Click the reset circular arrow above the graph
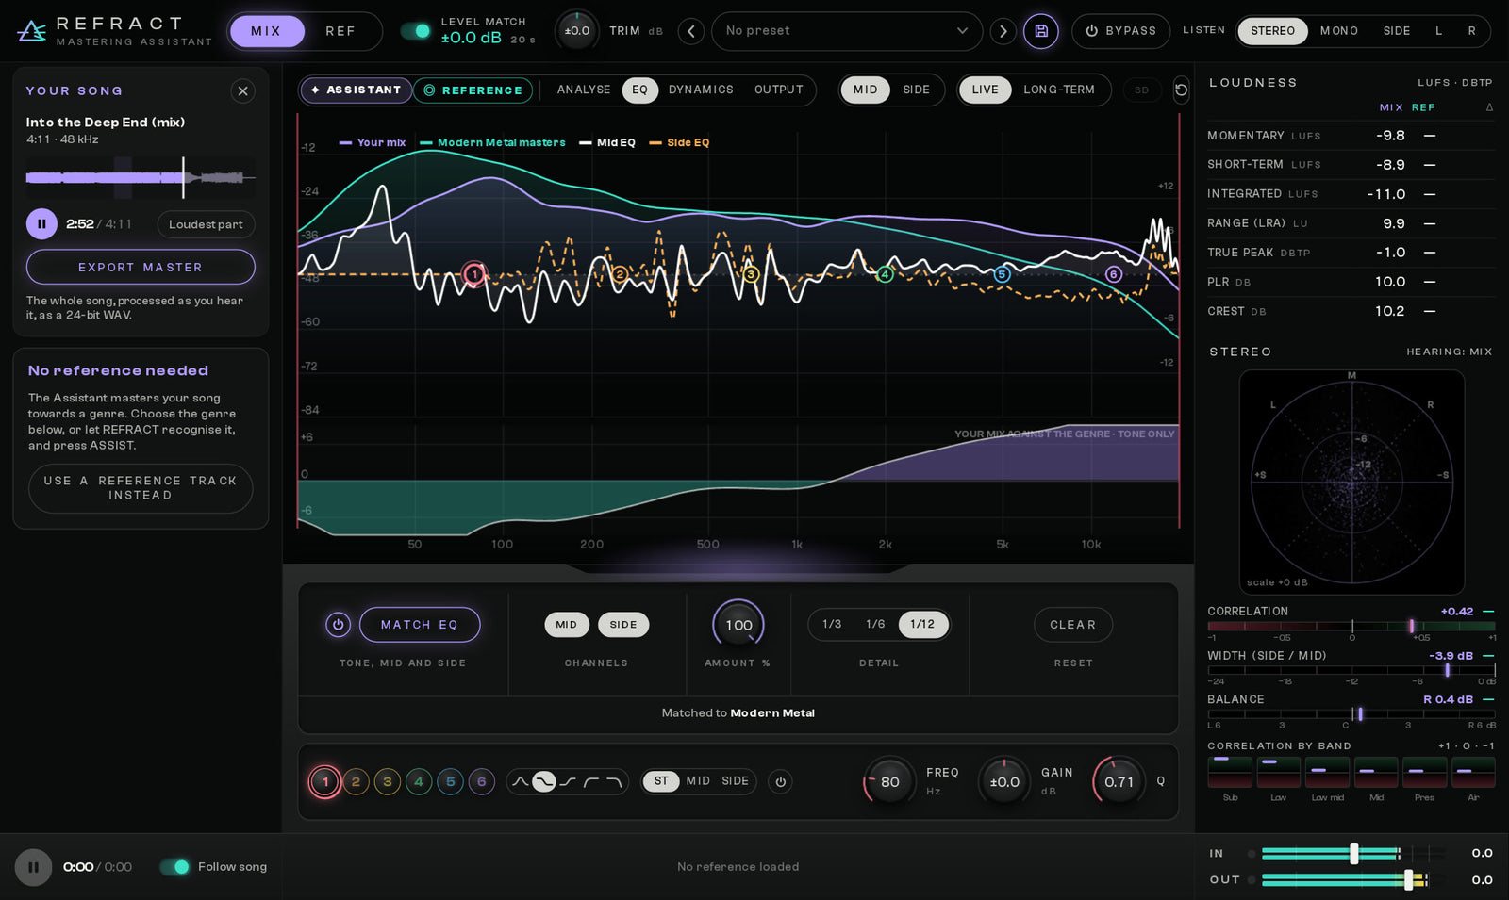This screenshot has height=900, width=1509. 1181,90
